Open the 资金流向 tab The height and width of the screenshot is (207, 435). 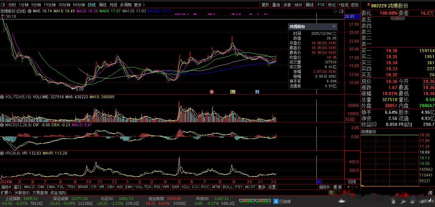pyautogui.click(x=58, y=193)
